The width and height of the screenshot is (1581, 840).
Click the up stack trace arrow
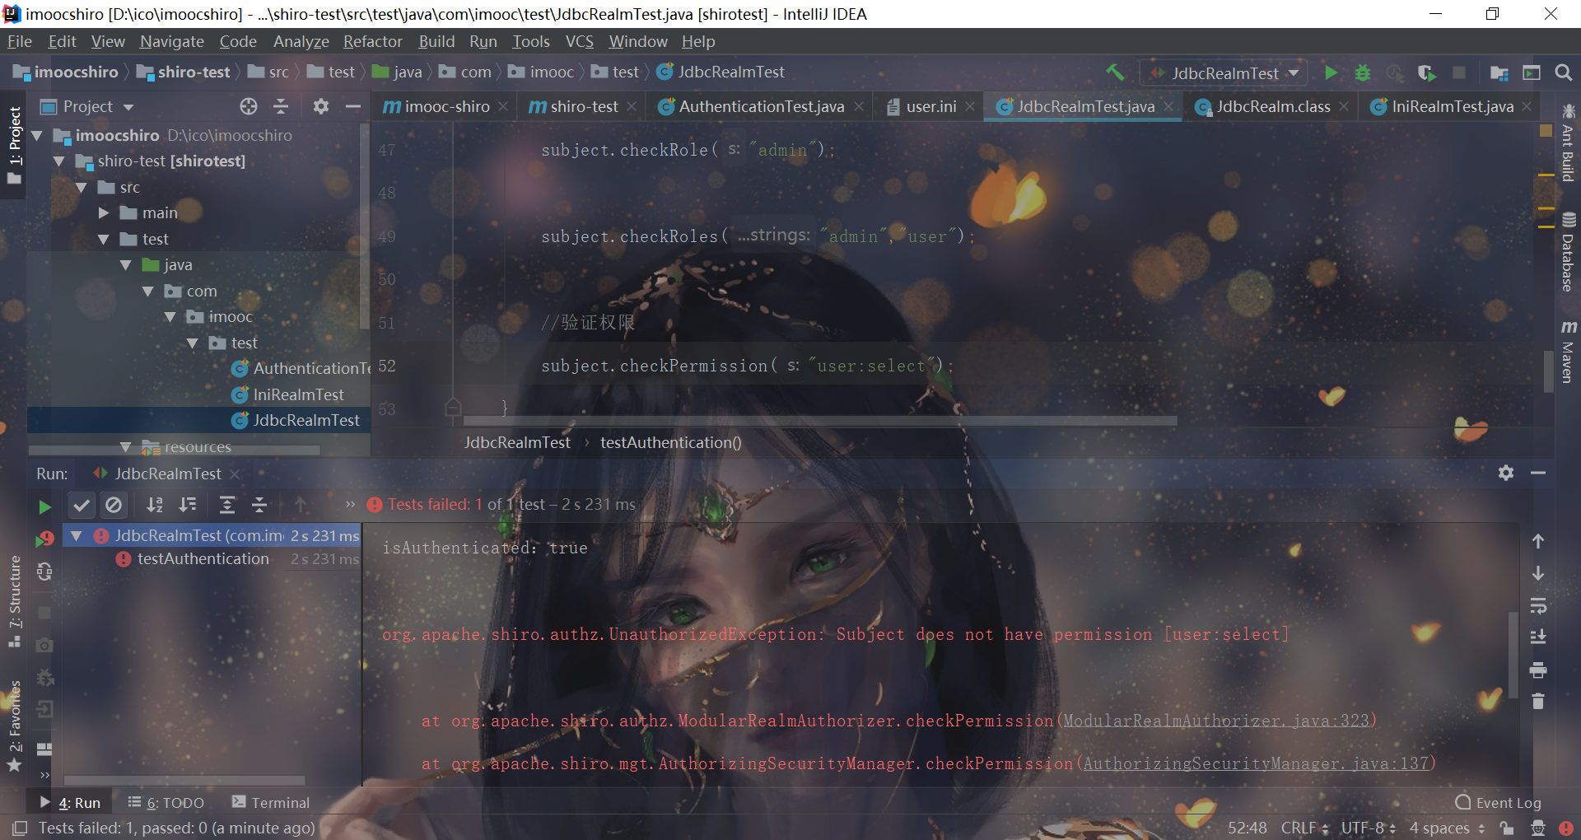[x=1537, y=541]
